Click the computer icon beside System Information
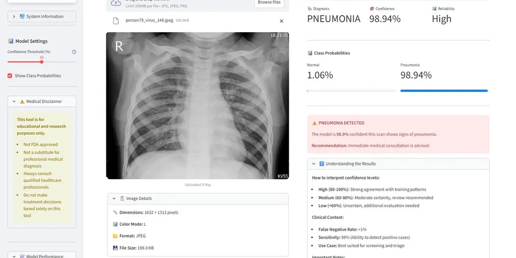This screenshot has width=516, height=258. point(22,17)
